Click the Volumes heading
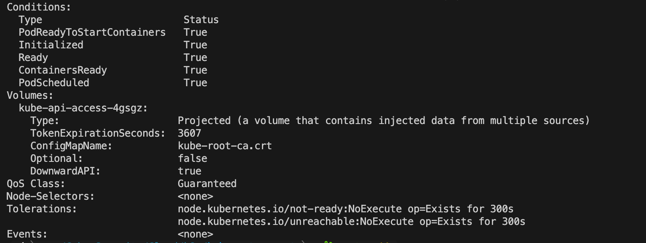 tap(30, 95)
